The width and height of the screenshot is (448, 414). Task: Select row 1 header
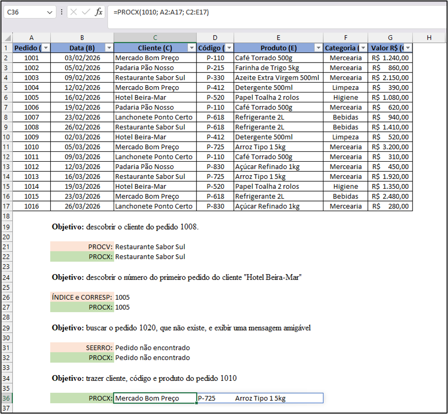6,48
